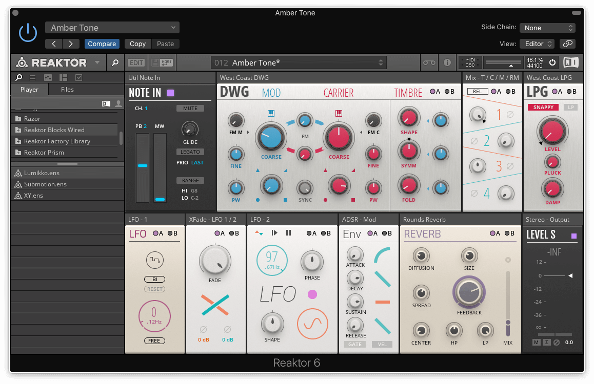Viewport: 594px width, 384px height.
Task: Click the DWG MOD keyboard tracking icon
Action: 271,113
